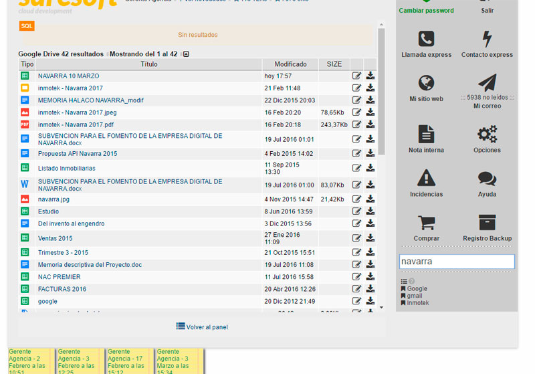Click scrollbar up arrow of results list

(381, 25)
